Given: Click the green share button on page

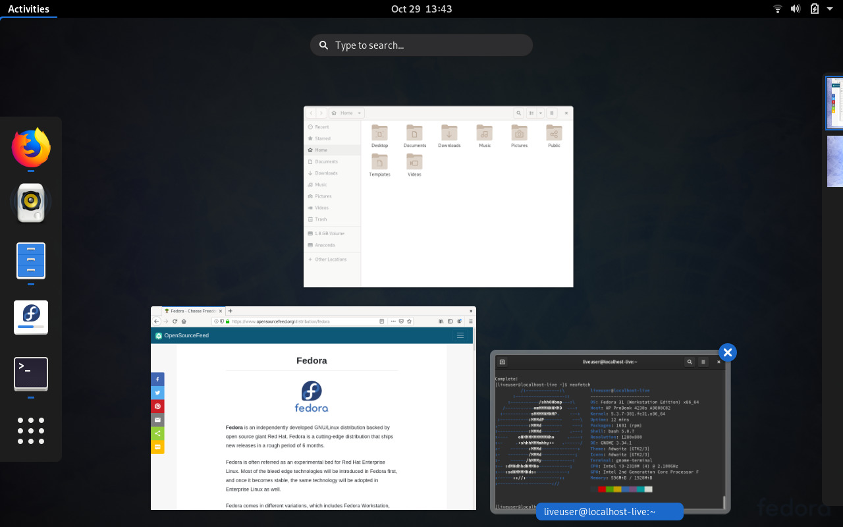Looking at the screenshot, I should (x=157, y=433).
